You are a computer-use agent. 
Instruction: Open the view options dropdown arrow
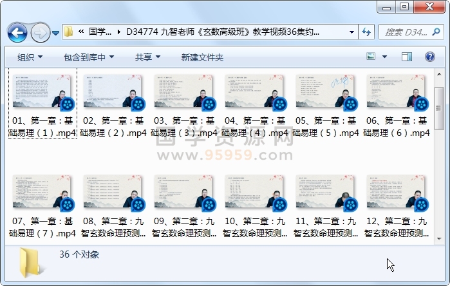click(384, 57)
